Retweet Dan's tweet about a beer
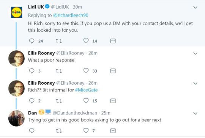 [x=59, y=131]
